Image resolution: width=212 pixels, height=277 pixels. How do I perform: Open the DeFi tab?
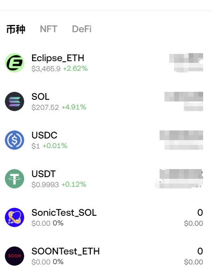(x=82, y=29)
